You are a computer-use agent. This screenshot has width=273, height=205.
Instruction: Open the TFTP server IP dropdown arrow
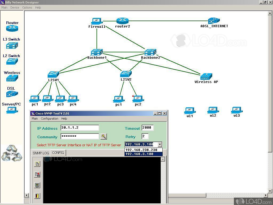(x=160, y=144)
